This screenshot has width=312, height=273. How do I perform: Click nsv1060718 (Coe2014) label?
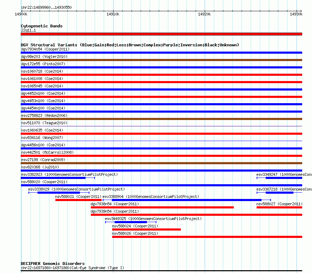tap(42, 72)
